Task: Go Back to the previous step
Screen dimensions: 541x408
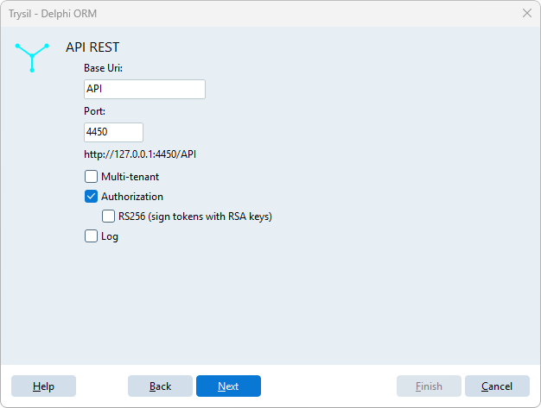Action: [160, 386]
